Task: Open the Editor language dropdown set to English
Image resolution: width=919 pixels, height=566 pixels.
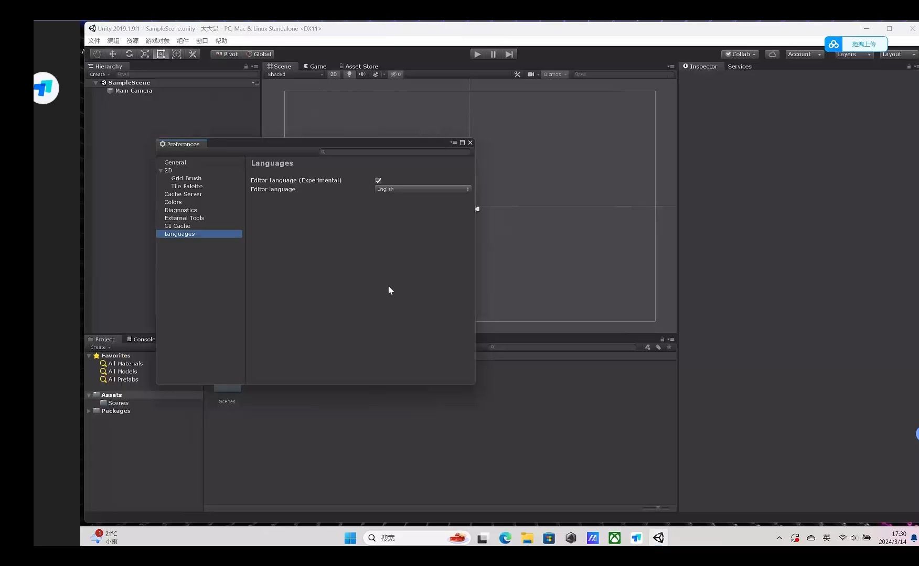Action: 422,189
